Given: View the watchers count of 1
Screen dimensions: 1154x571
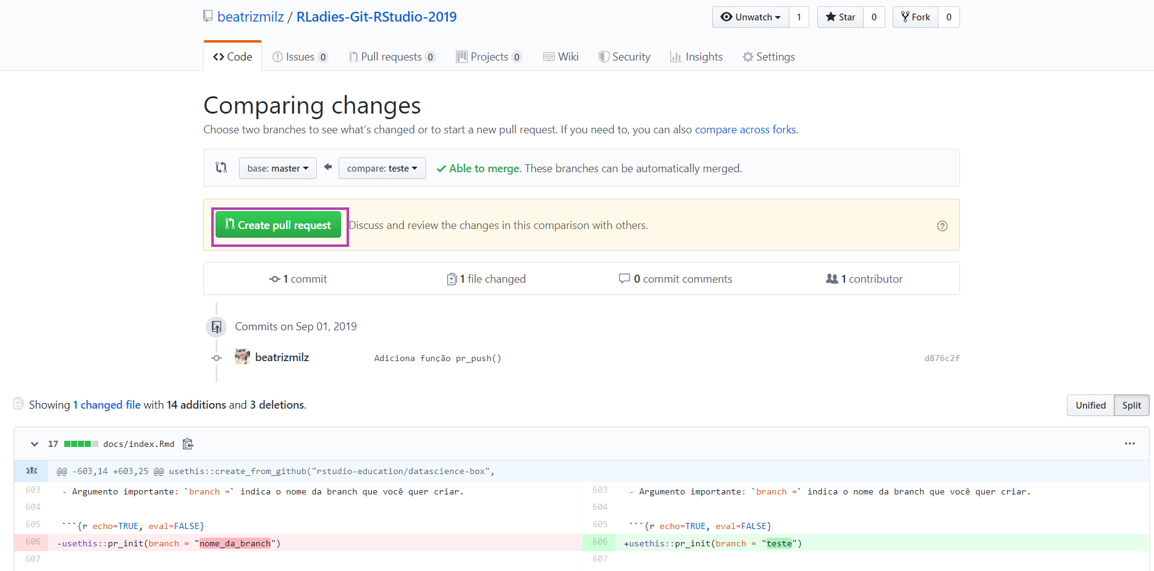Looking at the screenshot, I should click(799, 17).
